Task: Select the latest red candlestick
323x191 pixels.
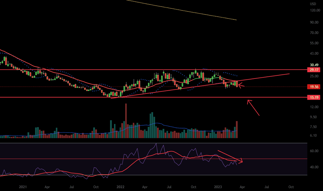Action: click(237, 84)
